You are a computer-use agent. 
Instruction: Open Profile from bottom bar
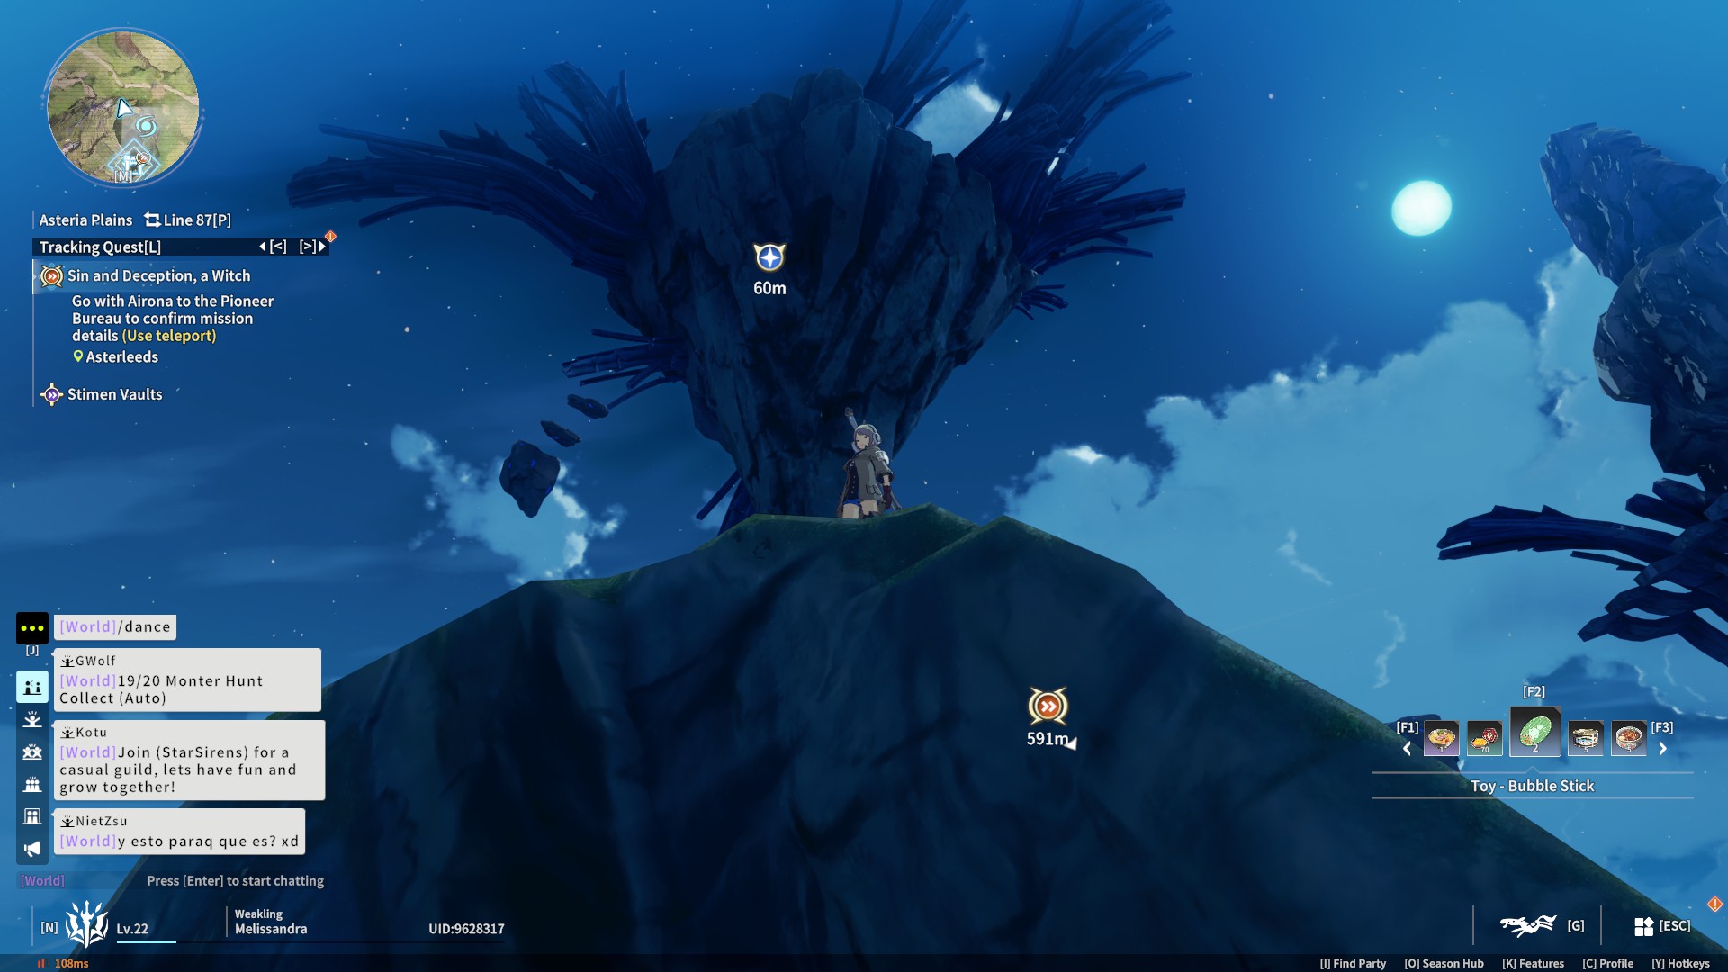point(1607,963)
